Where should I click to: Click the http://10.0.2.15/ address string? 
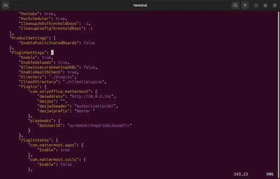pyautogui.click(x=92, y=96)
